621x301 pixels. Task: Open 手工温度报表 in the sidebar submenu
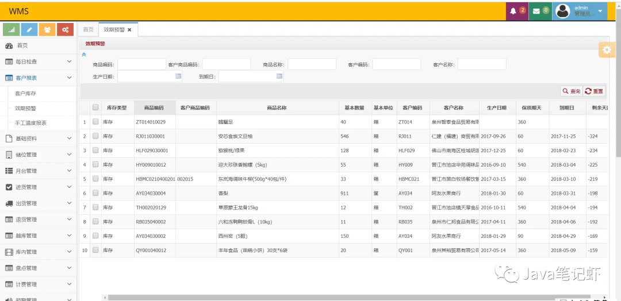tap(31, 123)
